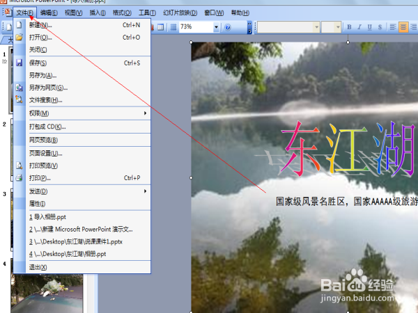
Task: Open recent file 4 相册.ppt
Action: coord(83,254)
